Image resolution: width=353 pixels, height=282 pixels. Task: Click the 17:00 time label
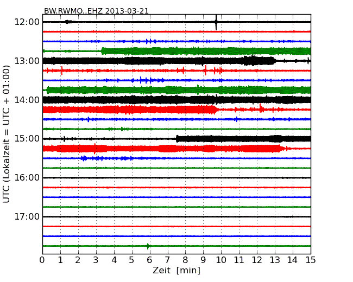(x=27, y=216)
